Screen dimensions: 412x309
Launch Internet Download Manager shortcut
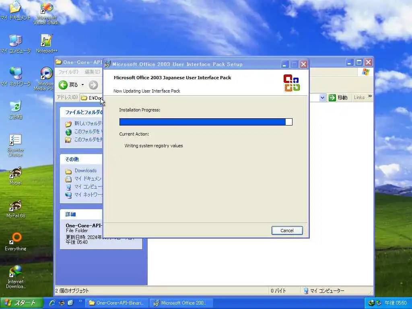[16, 277]
